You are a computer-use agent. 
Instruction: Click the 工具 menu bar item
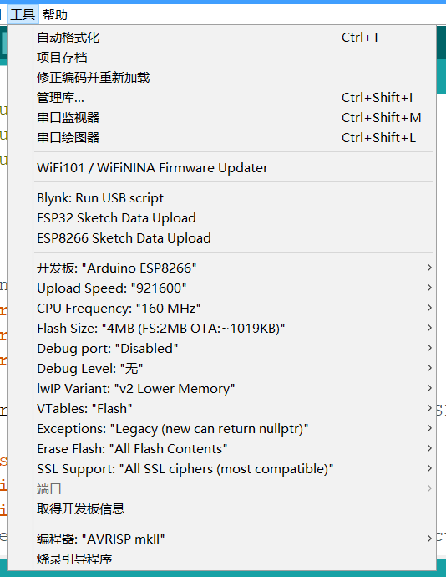[x=23, y=15]
